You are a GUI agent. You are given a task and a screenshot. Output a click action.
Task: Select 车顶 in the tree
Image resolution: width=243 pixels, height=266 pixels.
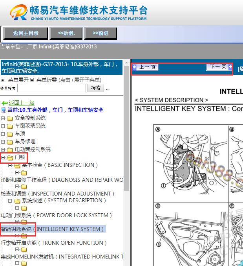click(x=20, y=133)
